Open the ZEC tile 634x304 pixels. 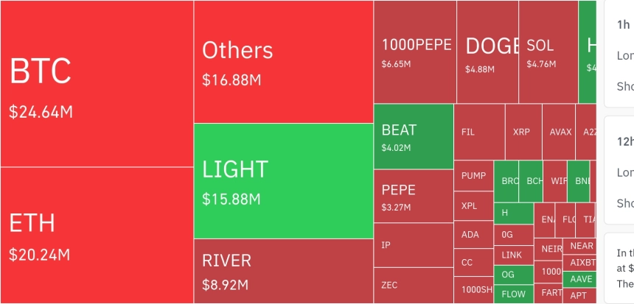[414, 285]
